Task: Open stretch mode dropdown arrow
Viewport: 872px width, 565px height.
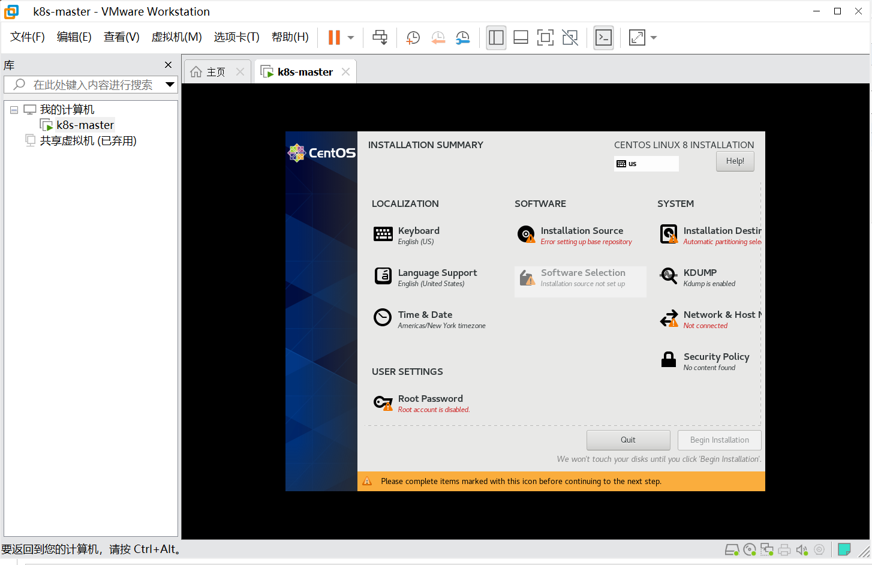Action: coord(654,38)
